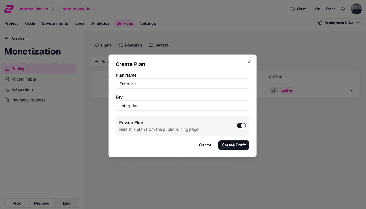The image size is (366, 209).
Task: Open notifications via the bell icon
Action: coord(343,9)
